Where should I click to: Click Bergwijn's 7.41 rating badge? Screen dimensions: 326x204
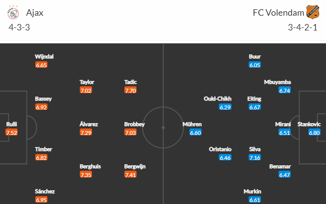130,175
